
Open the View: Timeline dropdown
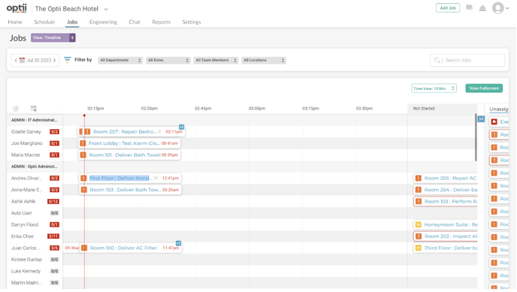53,38
